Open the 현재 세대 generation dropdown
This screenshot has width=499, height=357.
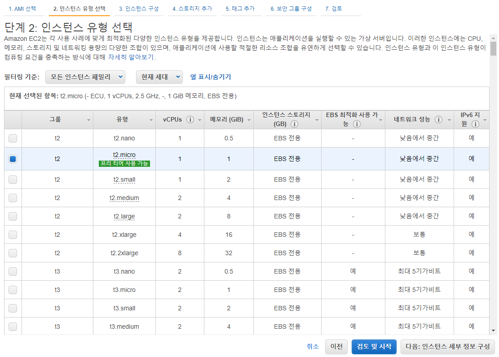click(159, 77)
